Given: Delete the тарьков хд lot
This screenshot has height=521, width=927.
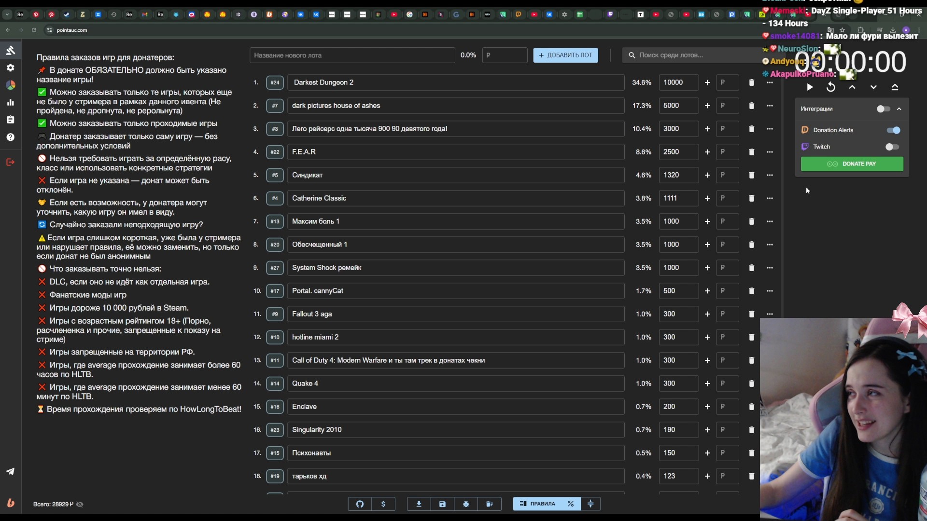Looking at the screenshot, I should [x=751, y=476].
